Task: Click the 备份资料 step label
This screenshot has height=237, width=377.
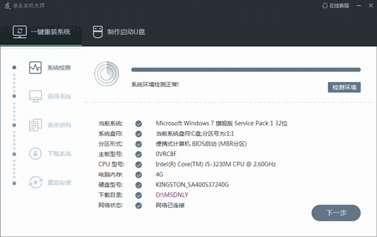Action: [59, 125]
